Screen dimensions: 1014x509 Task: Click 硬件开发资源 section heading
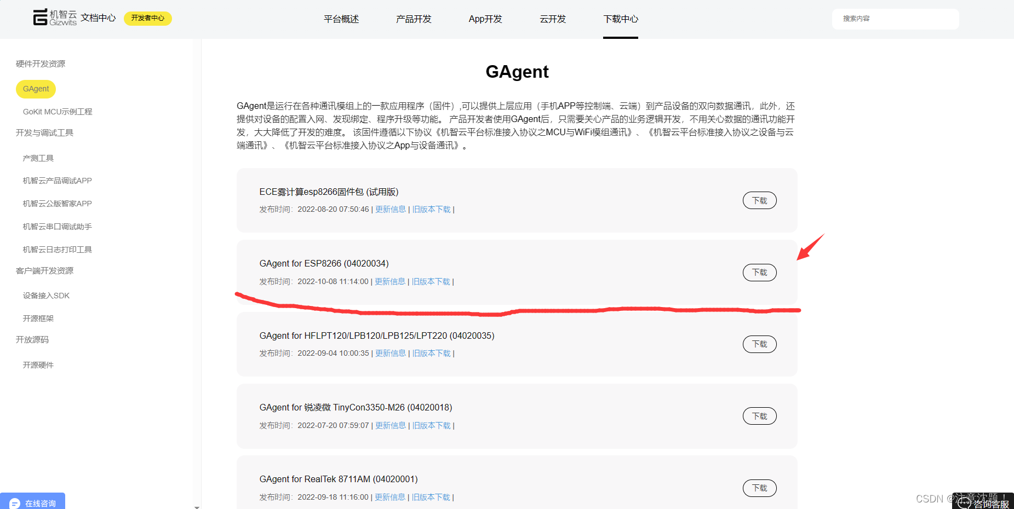(x=41, y=64)
